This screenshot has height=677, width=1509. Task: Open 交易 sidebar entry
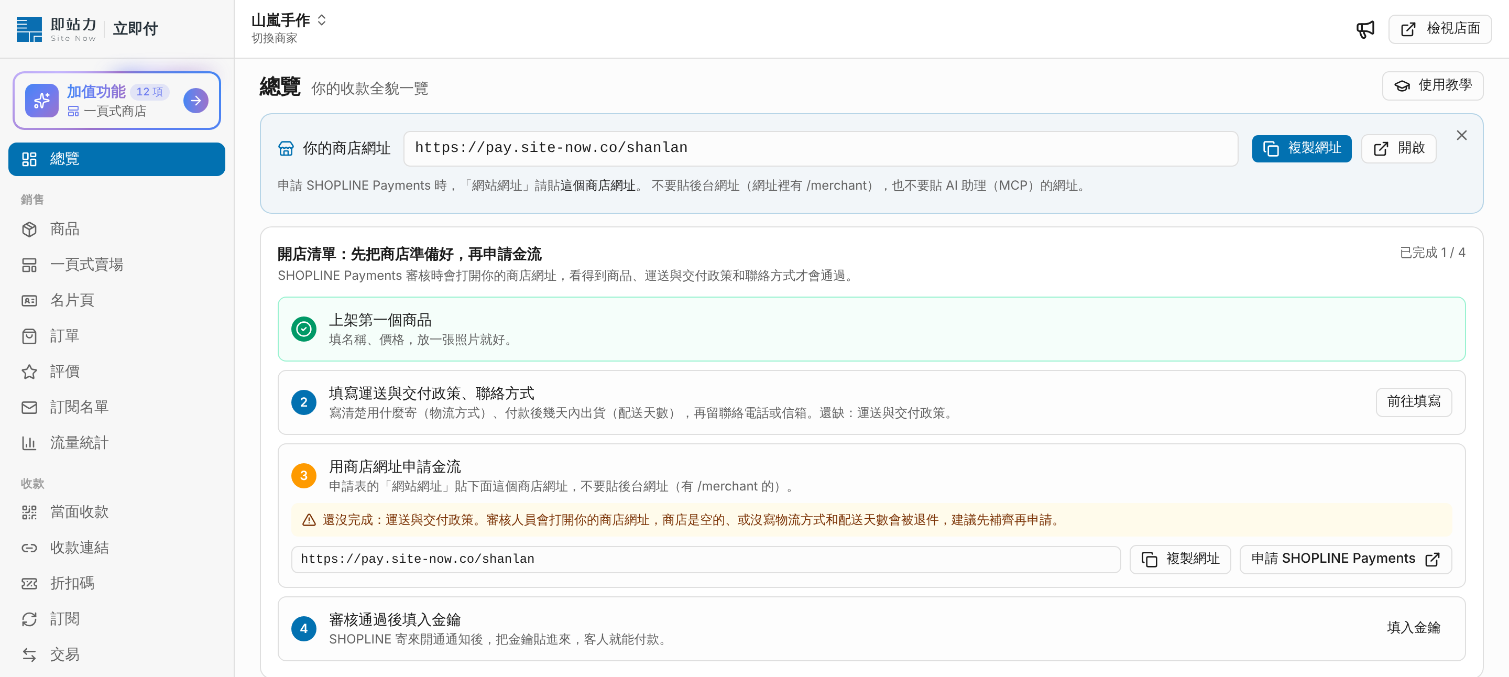click(116, 655)
